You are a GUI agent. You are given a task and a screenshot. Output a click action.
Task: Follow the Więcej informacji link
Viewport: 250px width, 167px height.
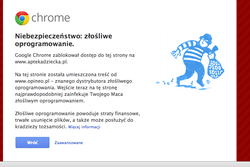(x=84, y=127)
